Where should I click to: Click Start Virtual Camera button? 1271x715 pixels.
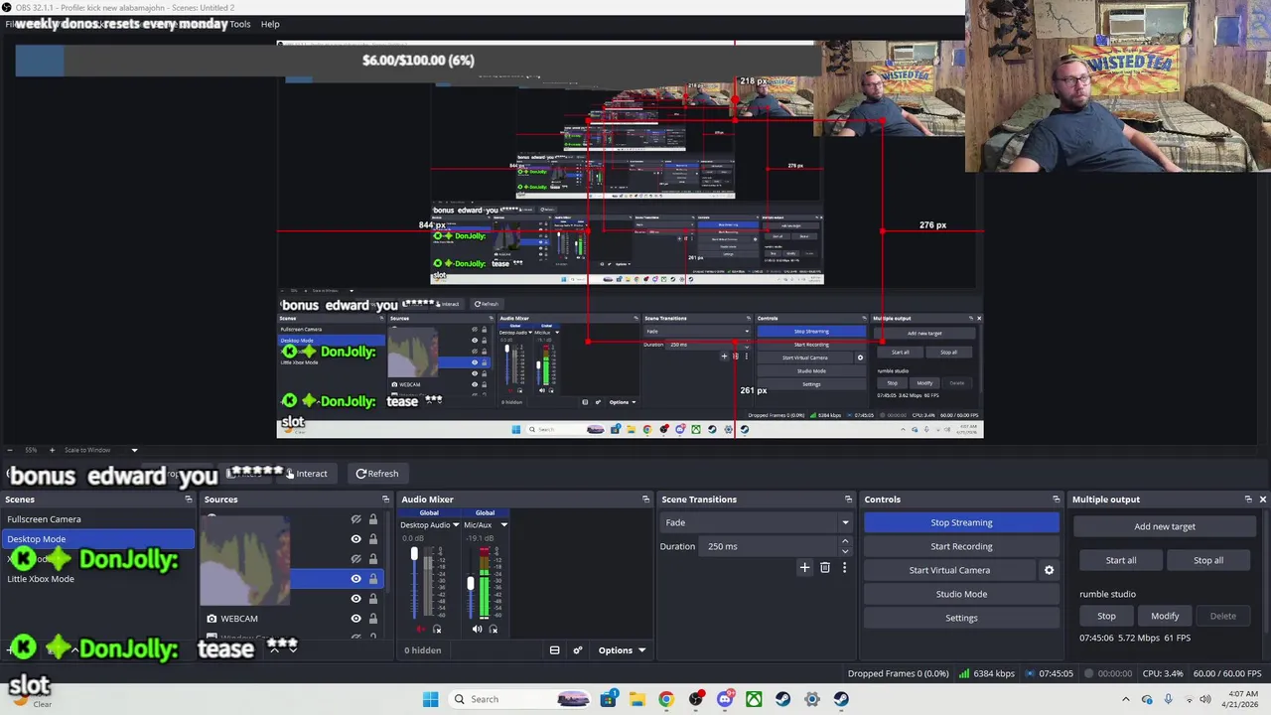coord(949,570)
